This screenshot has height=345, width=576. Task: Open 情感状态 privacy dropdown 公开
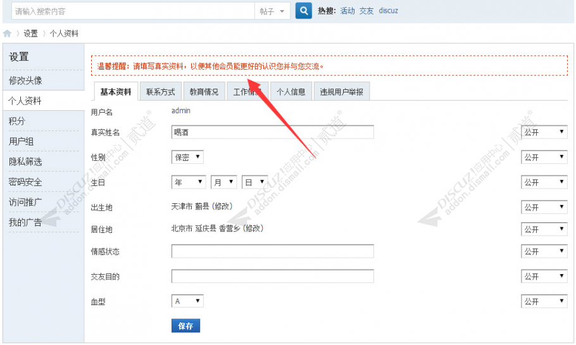pyautogui.click(x=544, y=251)
